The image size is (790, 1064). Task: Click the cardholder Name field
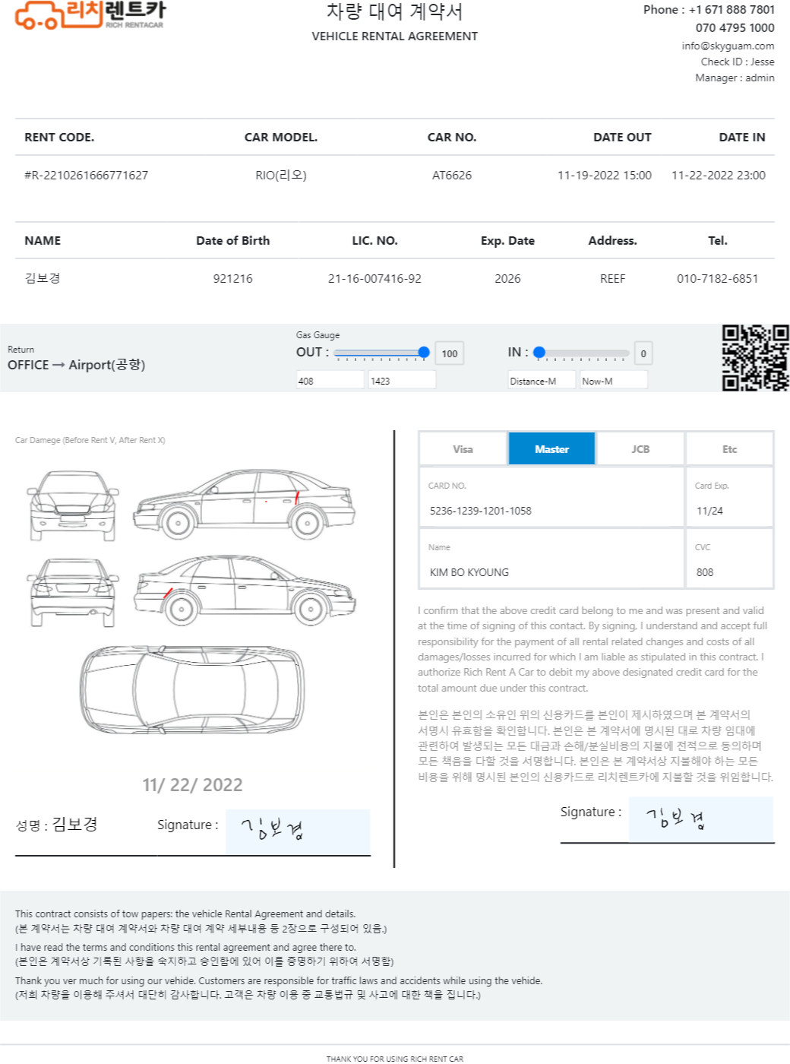pyautogui.click(x=551, y=572)
